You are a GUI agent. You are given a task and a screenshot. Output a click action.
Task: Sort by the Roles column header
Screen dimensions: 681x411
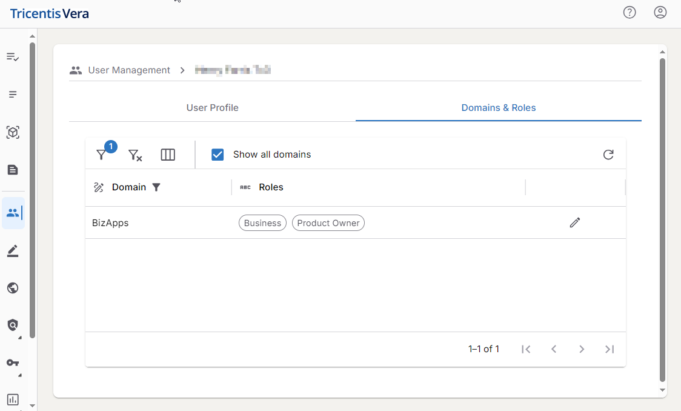pos(271,187)
